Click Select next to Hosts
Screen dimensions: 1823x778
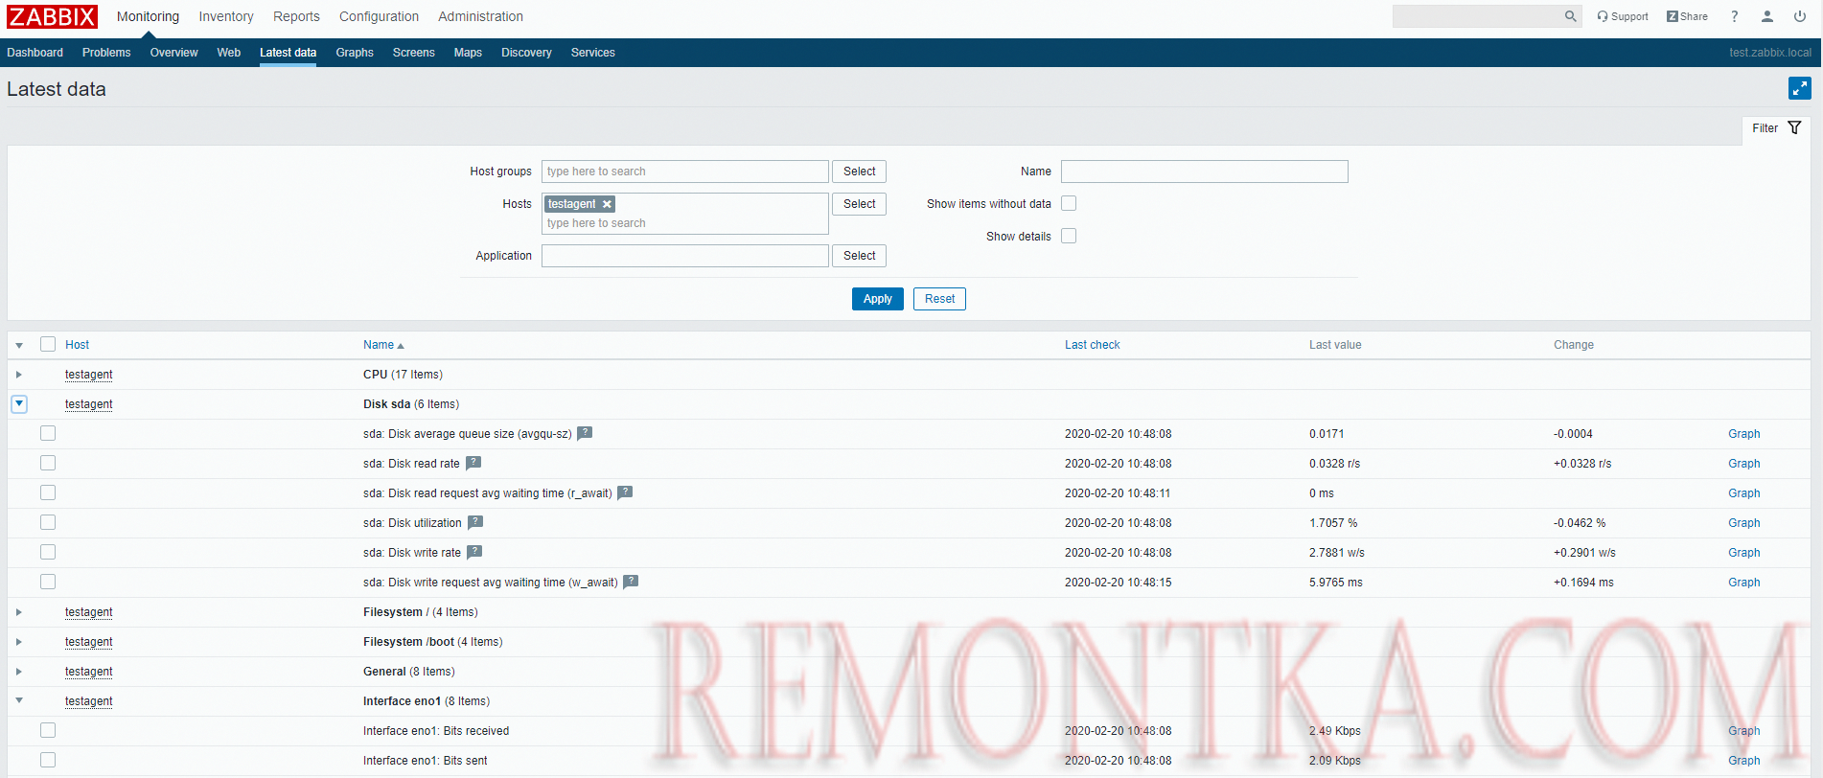(x=860, y=204)
